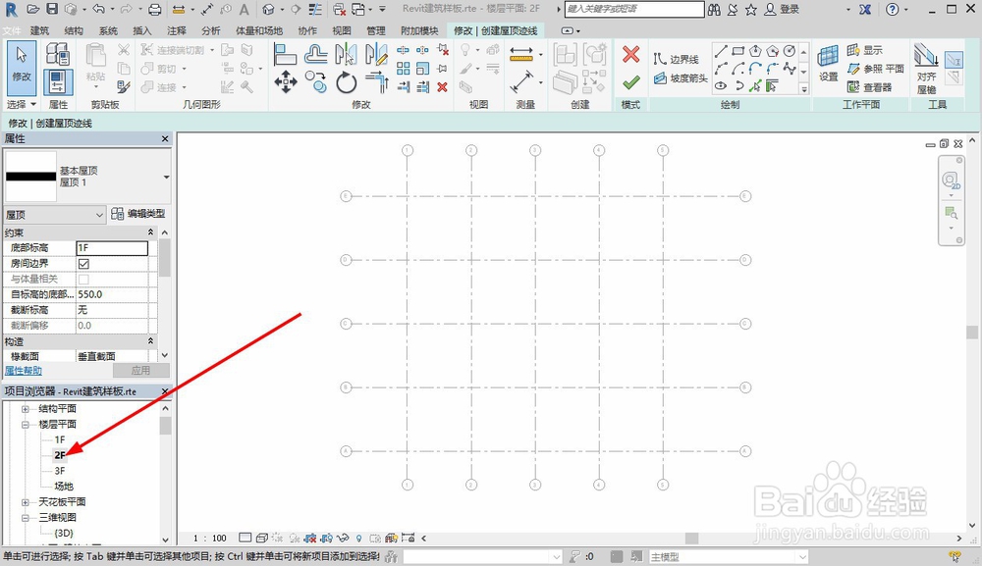Collapse the Constraints (约束) section
The image size is (982, 566).
pos(150,232)
